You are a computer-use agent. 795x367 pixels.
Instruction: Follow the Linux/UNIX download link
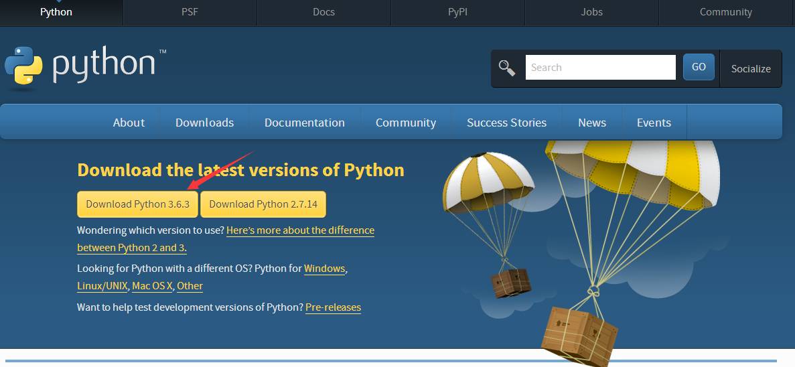(x=103, y=286)
